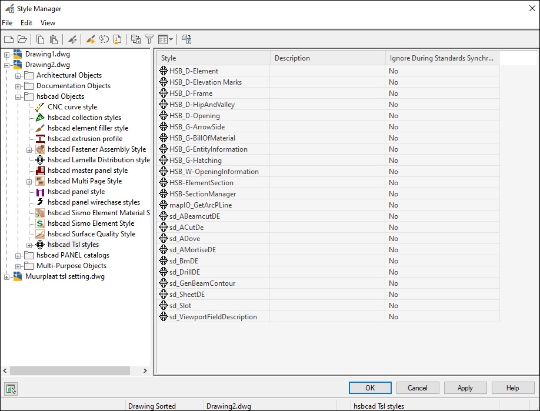Viewport: 540px width, 411px height.
Task: Click the Apply button
Action: click(x=465, y=388)
